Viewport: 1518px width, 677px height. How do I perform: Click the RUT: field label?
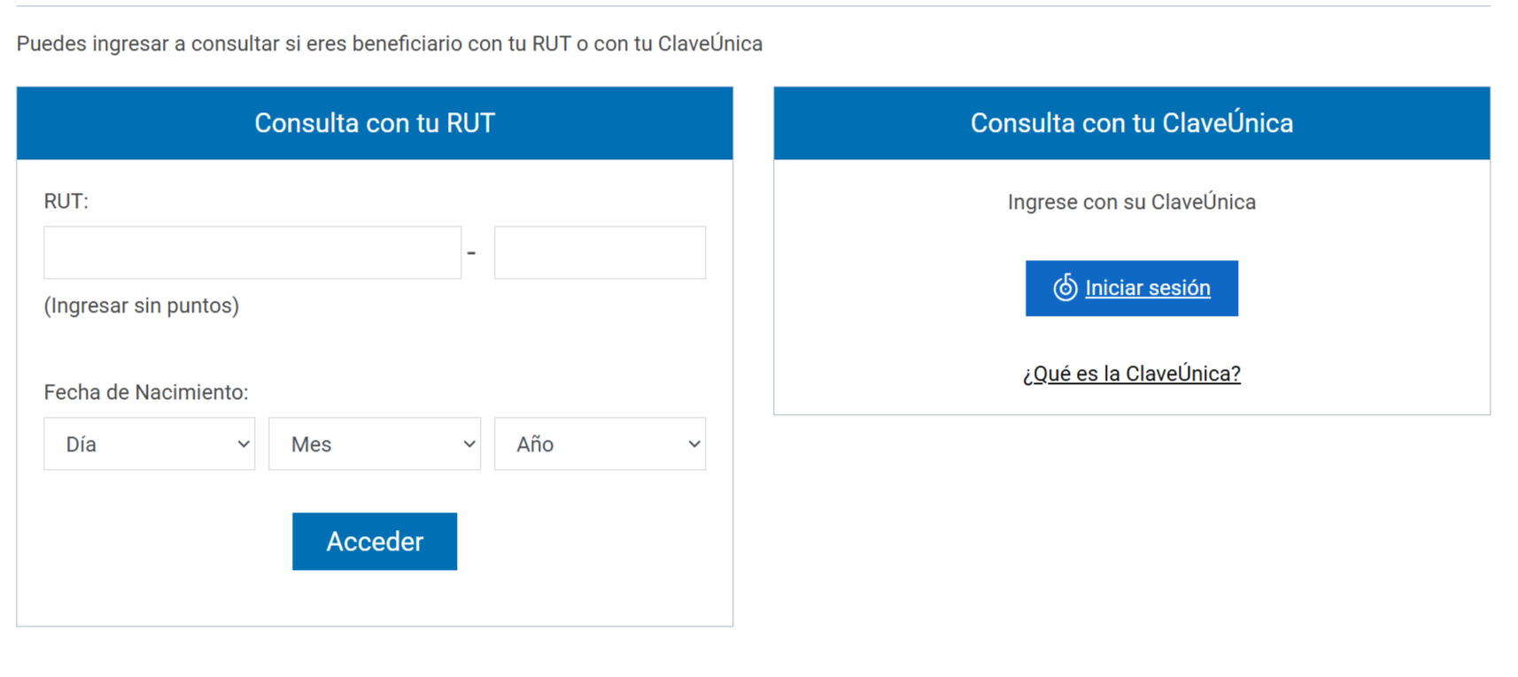point(66,201)
